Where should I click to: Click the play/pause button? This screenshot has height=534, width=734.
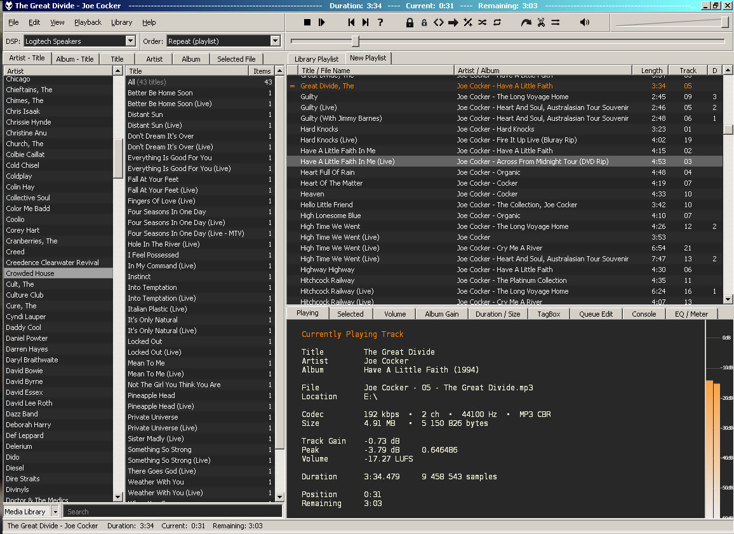(322, 23)
